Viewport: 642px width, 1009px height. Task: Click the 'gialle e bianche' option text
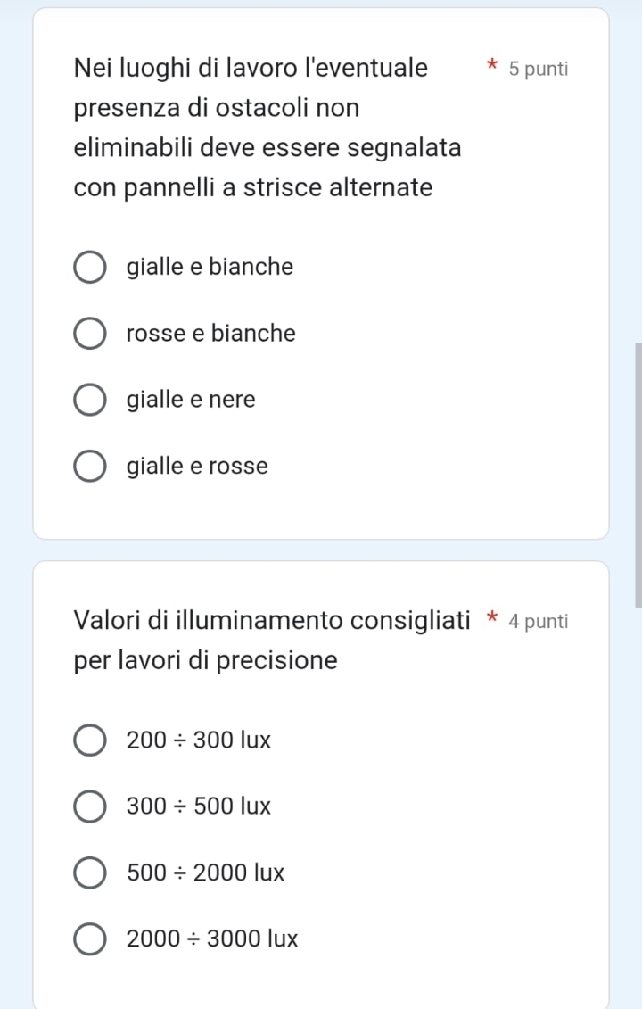tap(210, 268)
